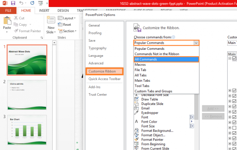237x150 pixels.
Task: Open General options category
Action: click(x=94, y=25)
